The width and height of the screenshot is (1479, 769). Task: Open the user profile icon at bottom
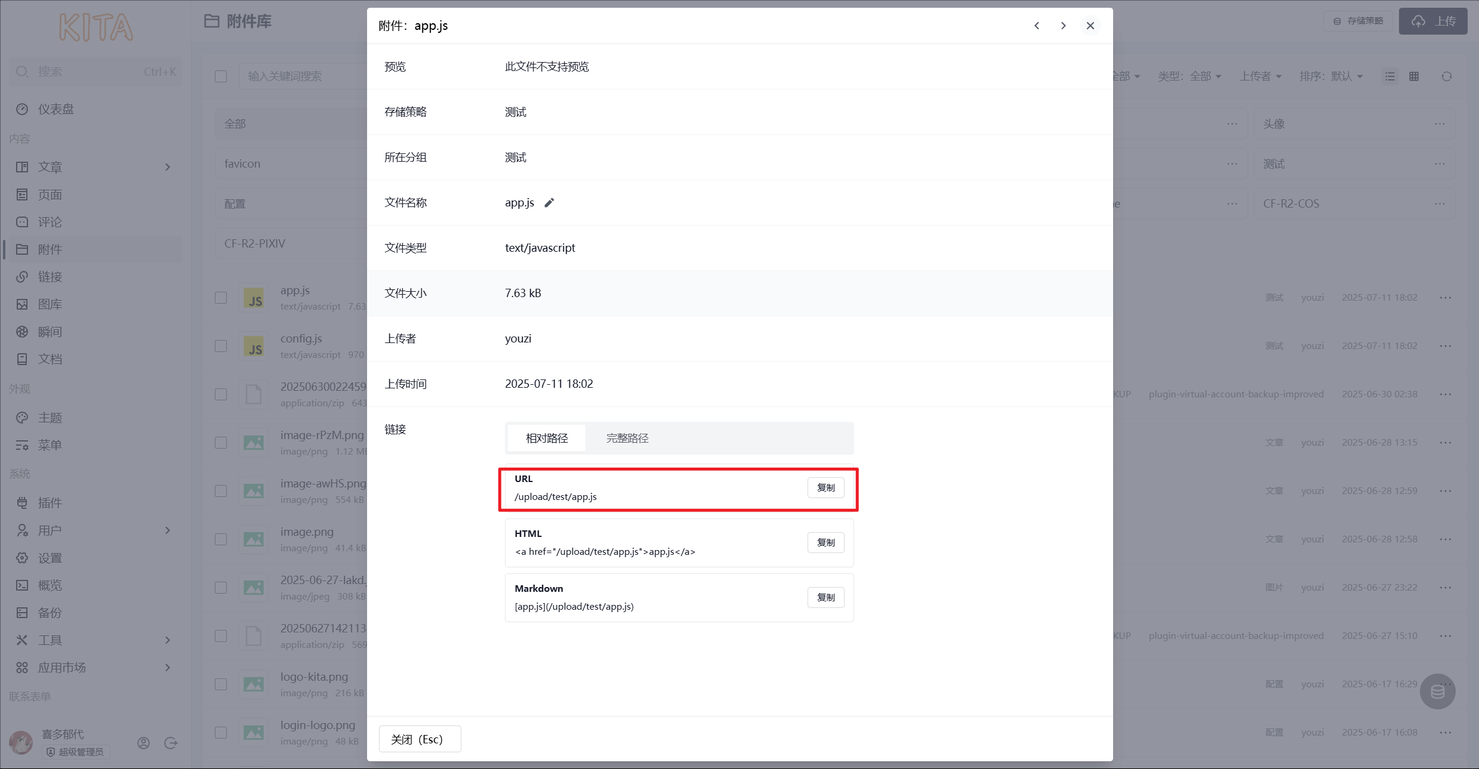point(143,743)
